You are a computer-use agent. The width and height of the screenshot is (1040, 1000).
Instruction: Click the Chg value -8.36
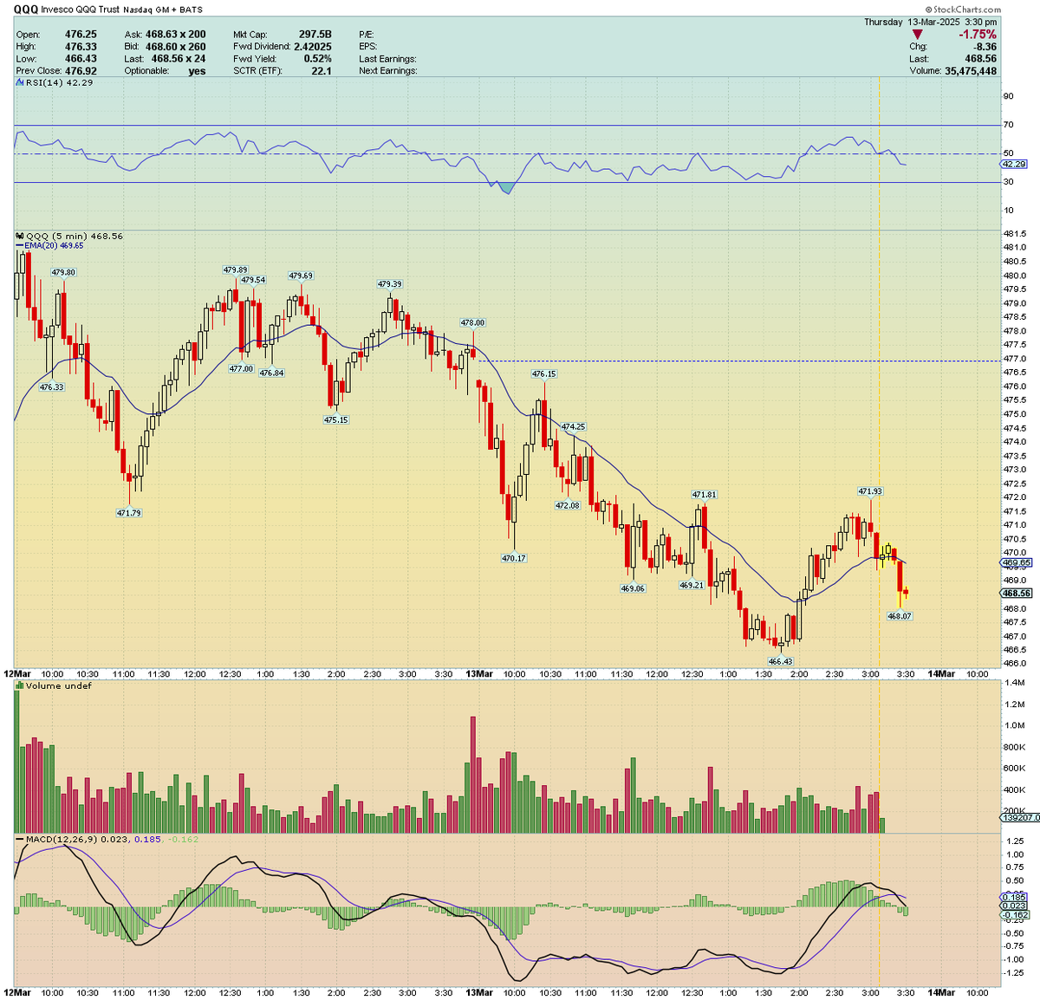point(985,47)
